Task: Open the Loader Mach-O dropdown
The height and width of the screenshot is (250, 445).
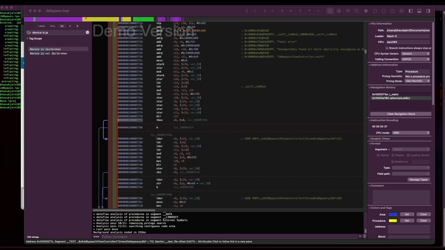Action: tap(408, 36)
